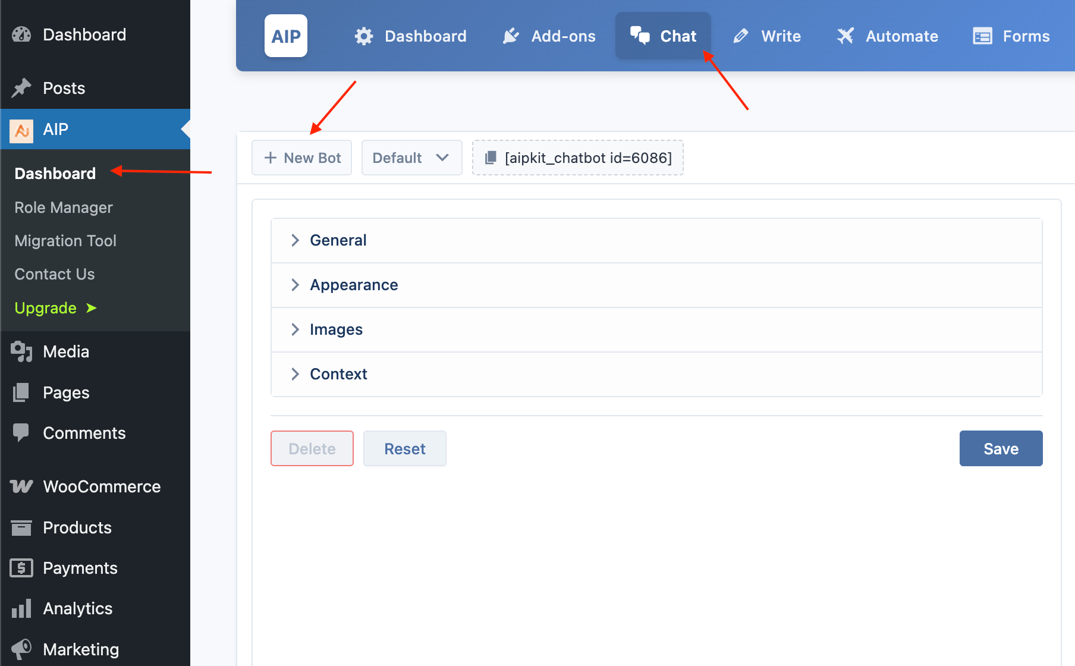The width and height of the screenshot is (1075, 666).
Task: Open Role Manager in AIP submenu
Action: (x=64, y=208)
